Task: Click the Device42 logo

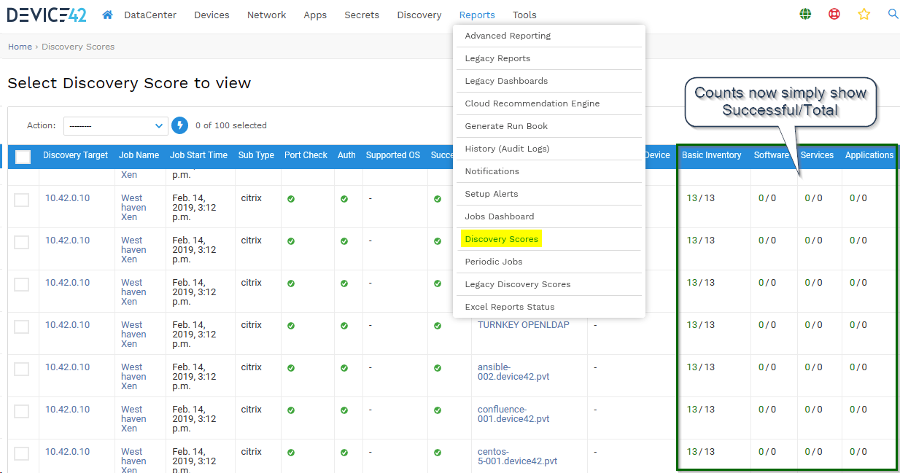Action: pos(46,14)
